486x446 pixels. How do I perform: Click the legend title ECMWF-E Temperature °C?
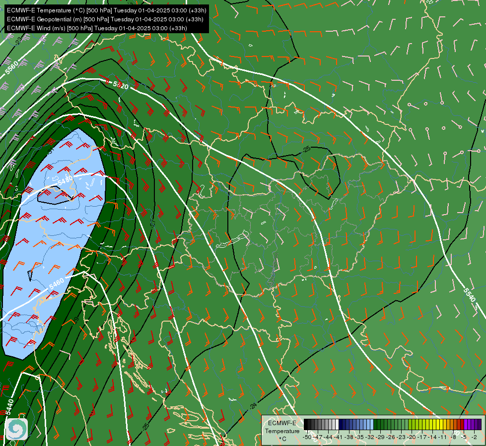[282, 431]
